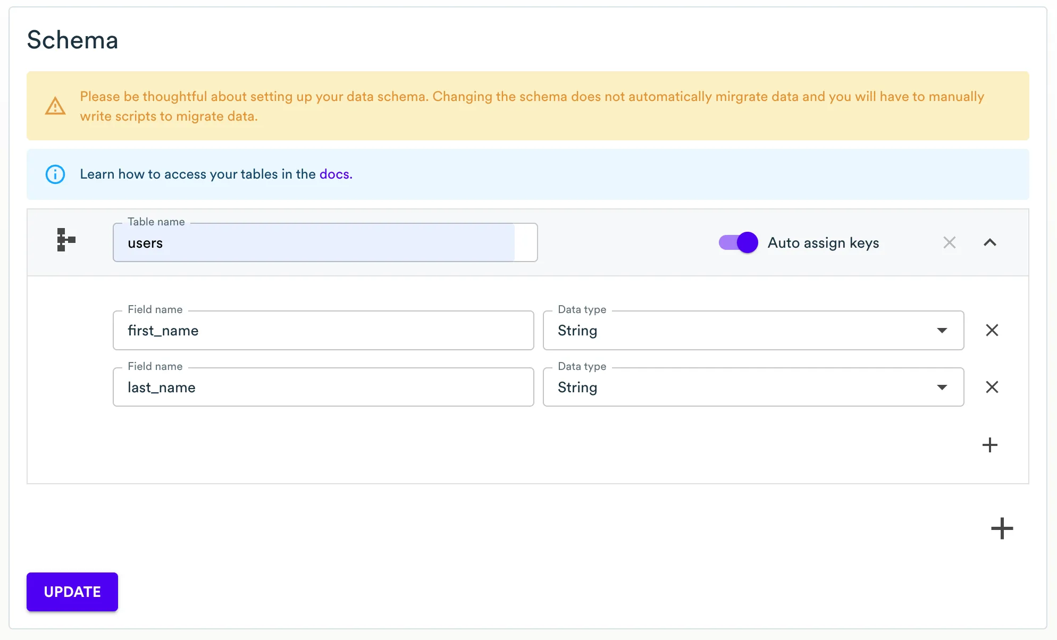Click the blue info circle icon
The width and height of the screenshot is (1057, 640).
pyautogui.click(x=55, y=174)
